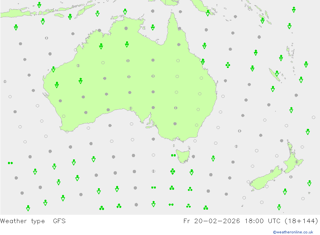
Task: Click two-dot green symbol just west of Tasmania
Action: point(173,155)
